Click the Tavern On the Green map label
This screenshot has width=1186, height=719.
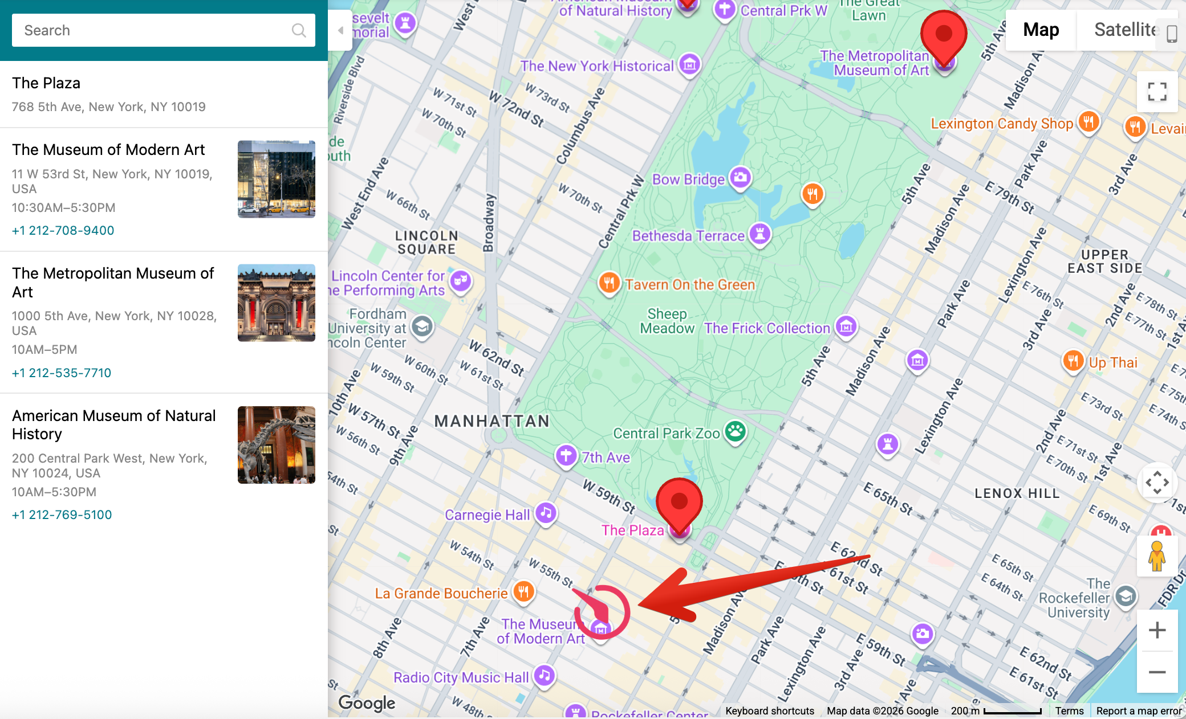point(690,284)
